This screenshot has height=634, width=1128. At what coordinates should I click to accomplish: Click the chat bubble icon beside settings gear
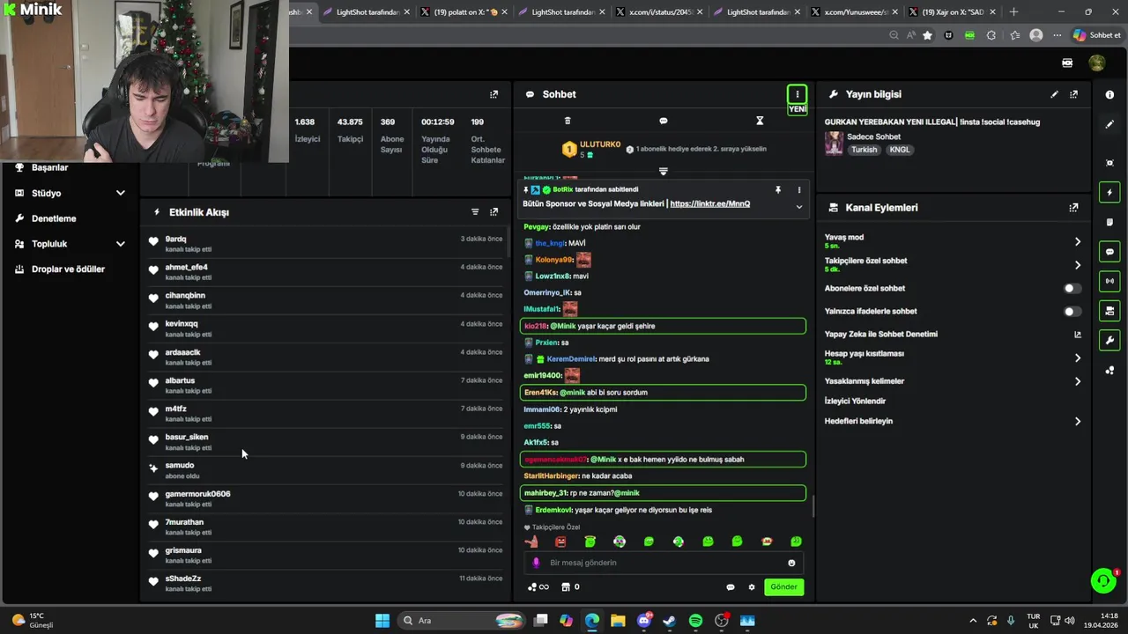click(x=731, y=587)
